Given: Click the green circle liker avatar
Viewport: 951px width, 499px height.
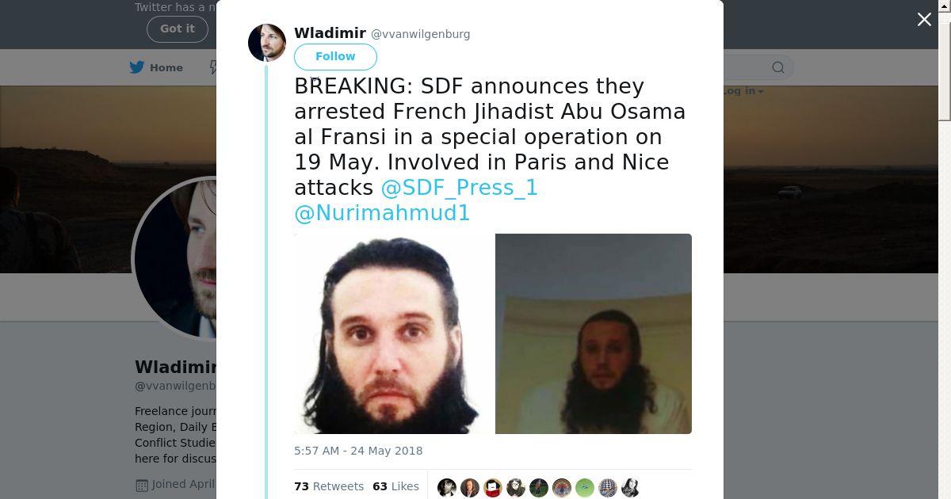Looking at the screenshot, I should coord(585,487).
